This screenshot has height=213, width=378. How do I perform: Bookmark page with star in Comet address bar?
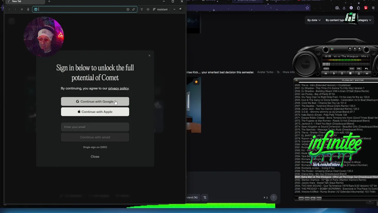(x=128, y=9)
